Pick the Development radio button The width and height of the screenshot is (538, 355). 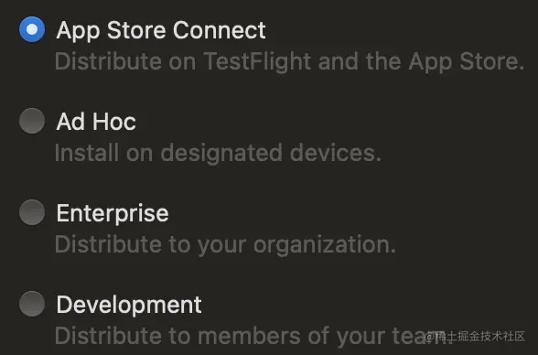point(32,304)
